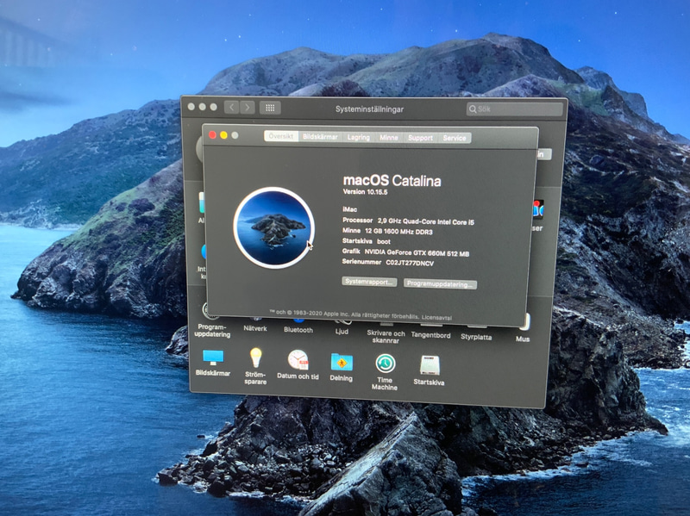Click the Systemrapport button

pos(369,282)
